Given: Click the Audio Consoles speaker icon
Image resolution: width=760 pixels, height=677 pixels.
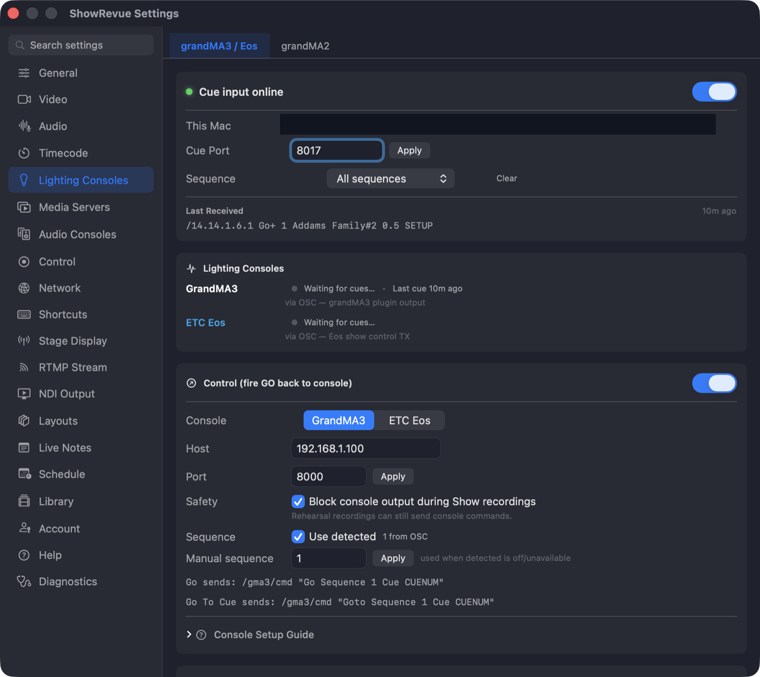Looking at the screenshot, I should (x=24, y=234).
